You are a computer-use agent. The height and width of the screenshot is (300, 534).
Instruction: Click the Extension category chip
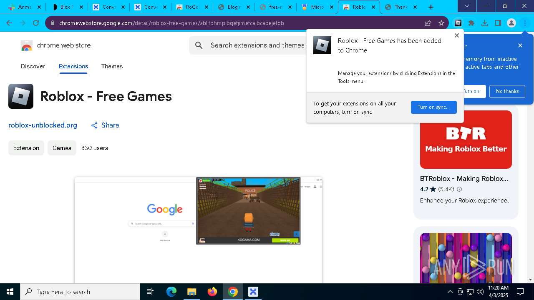(26, 148)
